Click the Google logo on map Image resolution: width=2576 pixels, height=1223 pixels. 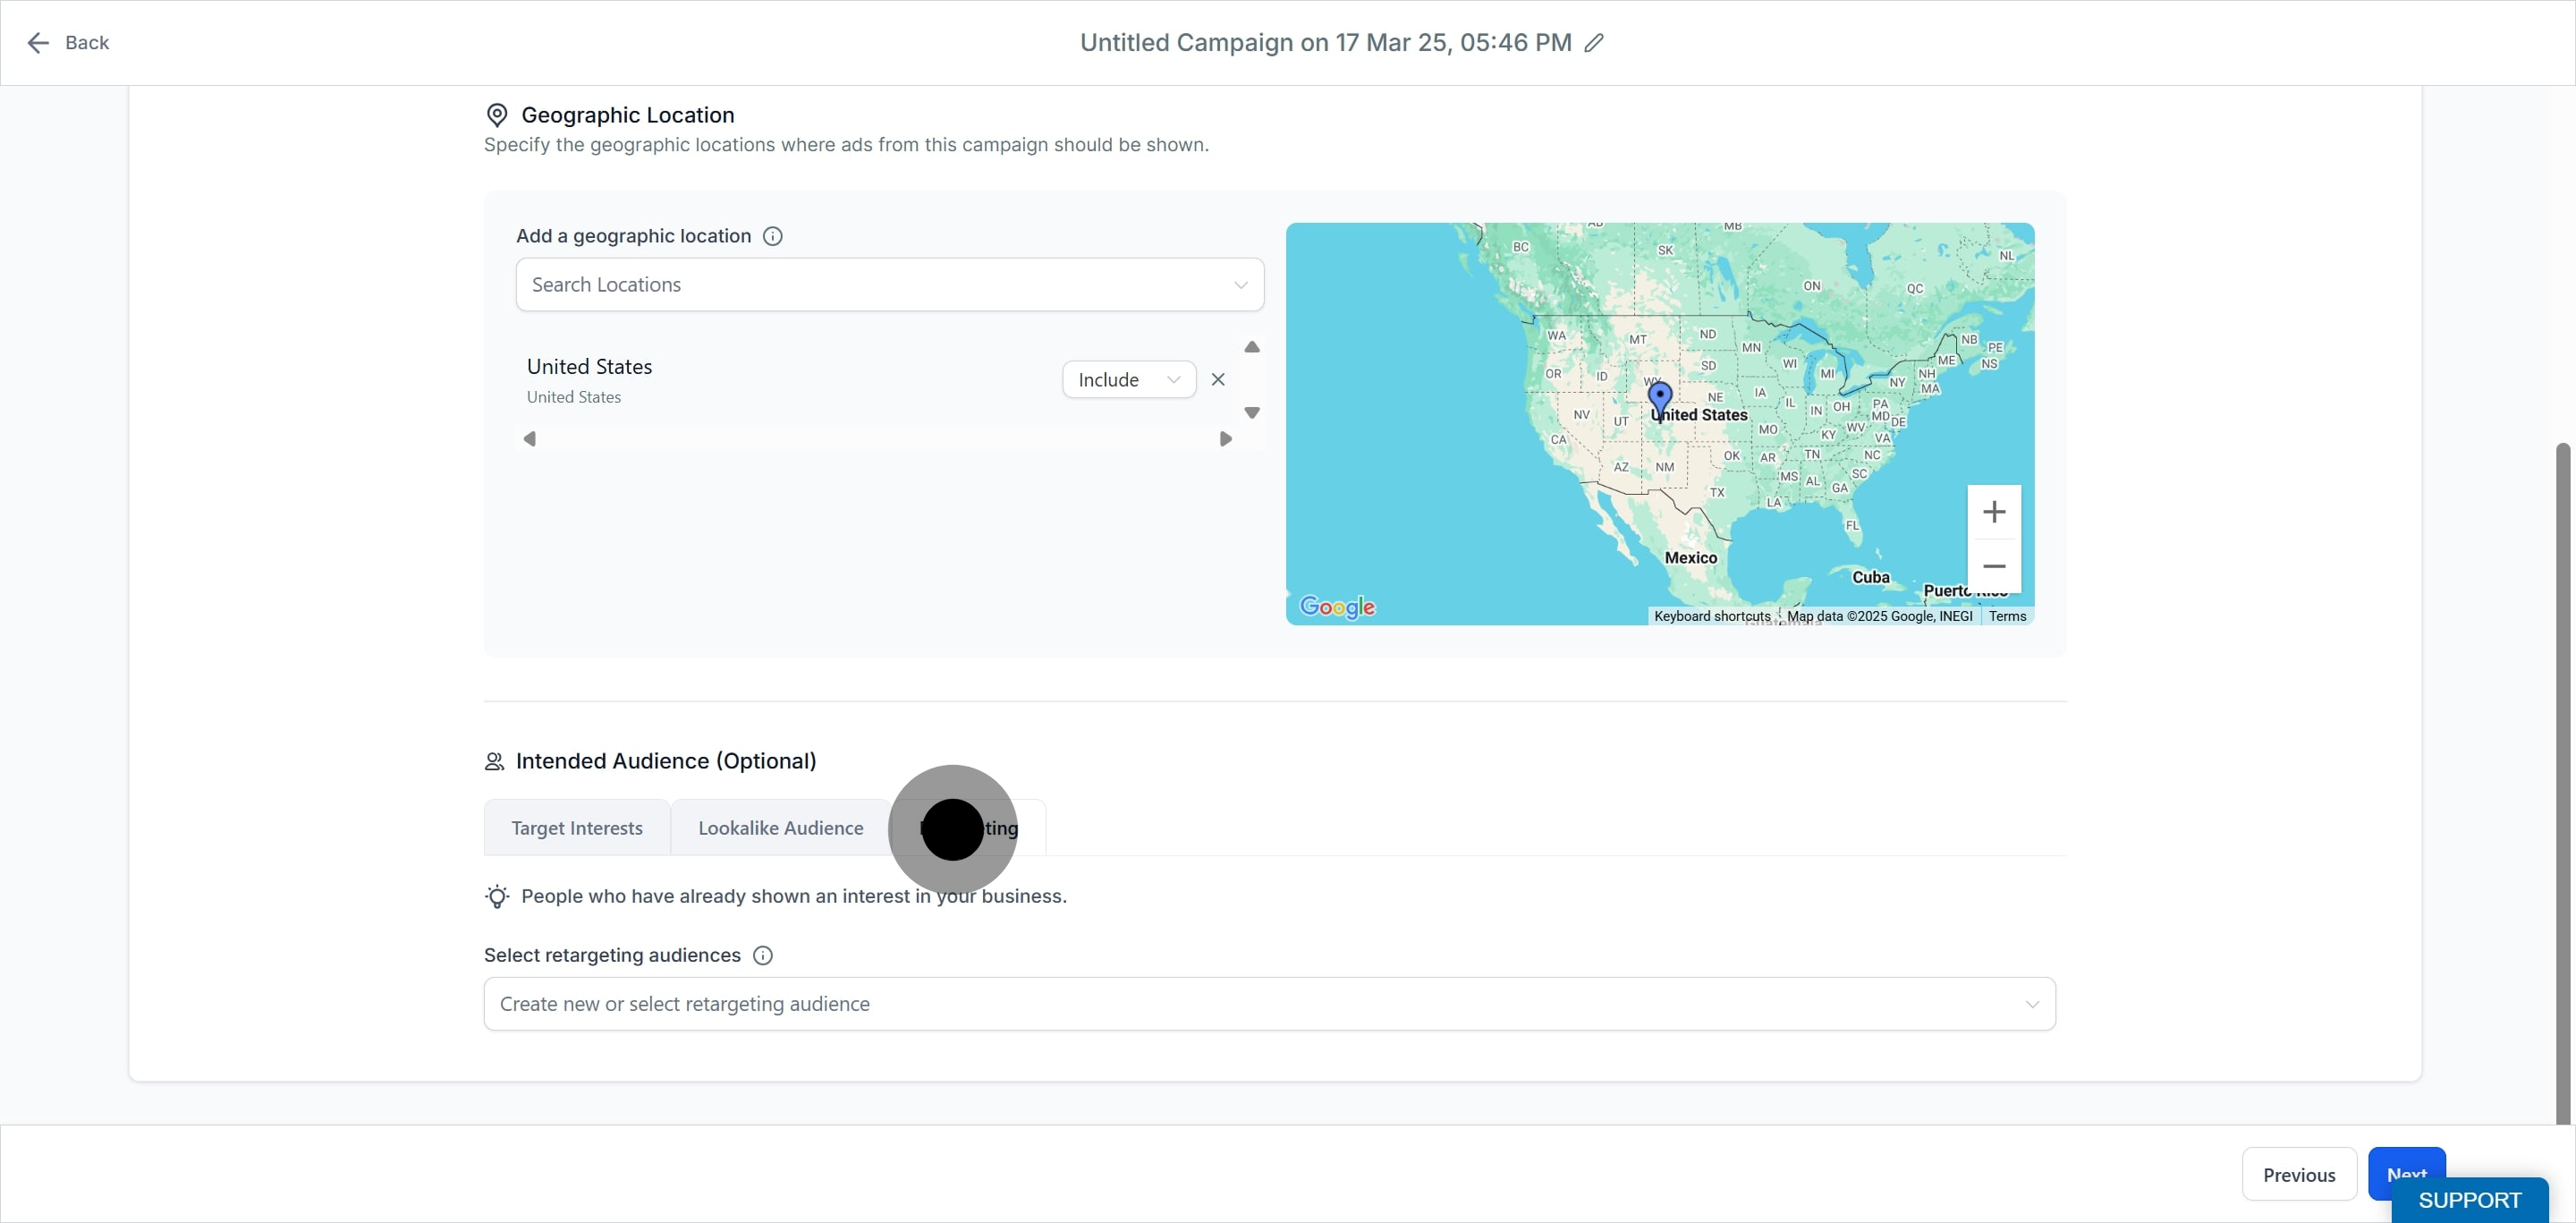tap(1336, 607)
